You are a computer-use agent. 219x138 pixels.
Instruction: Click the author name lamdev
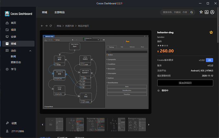click(x=161, y=37)
